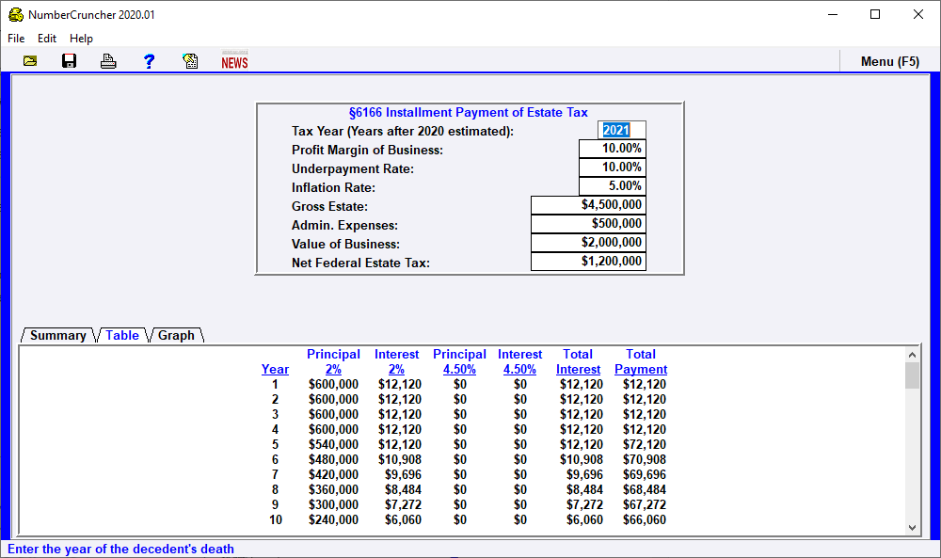This screenshot has height=558, width=941.
Task: Click the save floppy disk icon
Action: point(69,61)
